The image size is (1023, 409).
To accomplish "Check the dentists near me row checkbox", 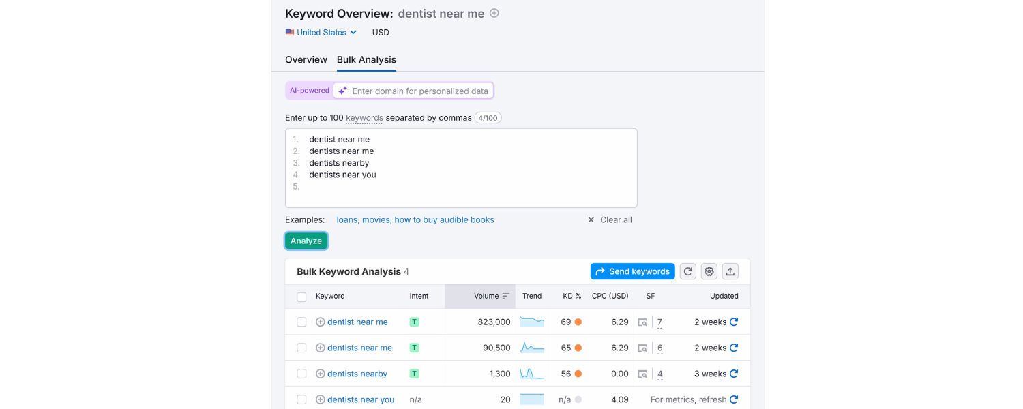I will coord(301,347).
